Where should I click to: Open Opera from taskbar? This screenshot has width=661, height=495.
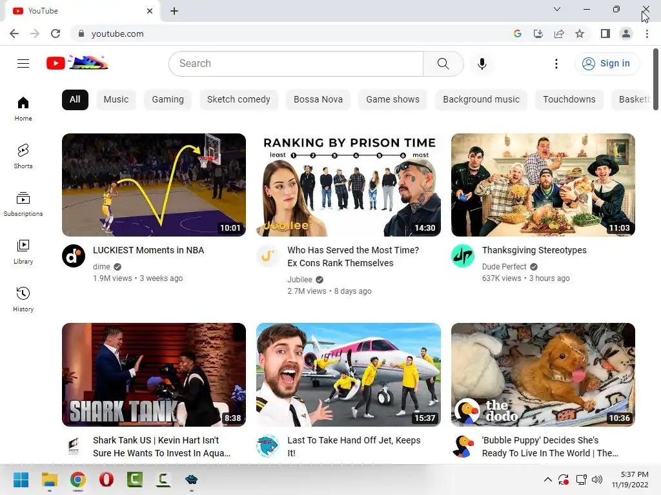[107, 480]
